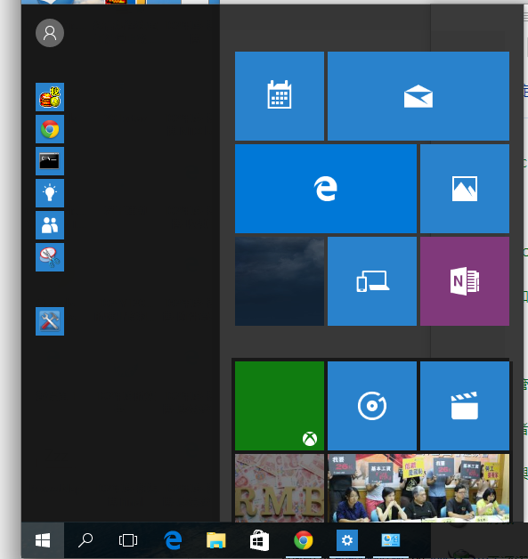Open the Calendar tile
Viewport: 528px width, 559px height.
click(x=280, y=96)
